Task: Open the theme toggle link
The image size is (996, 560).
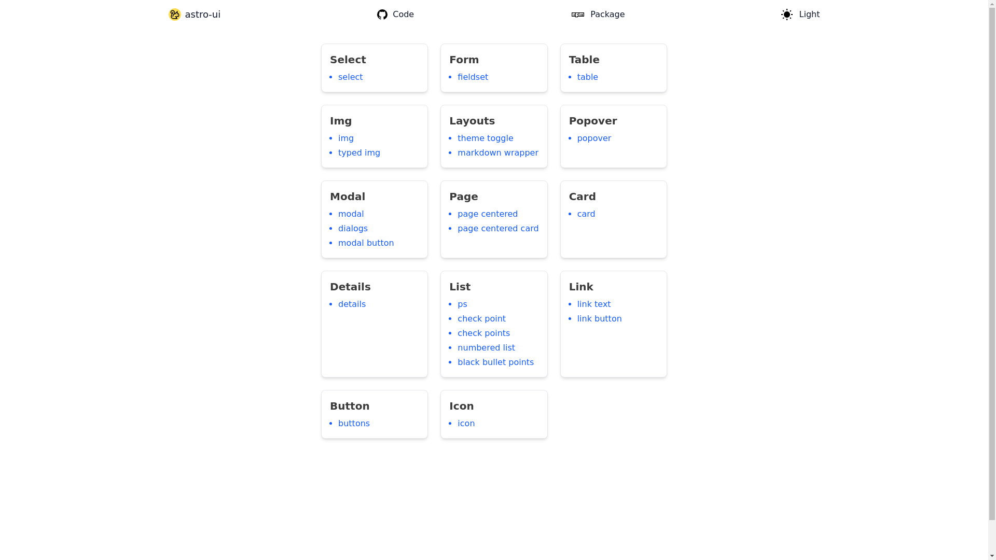Action: 485,138
